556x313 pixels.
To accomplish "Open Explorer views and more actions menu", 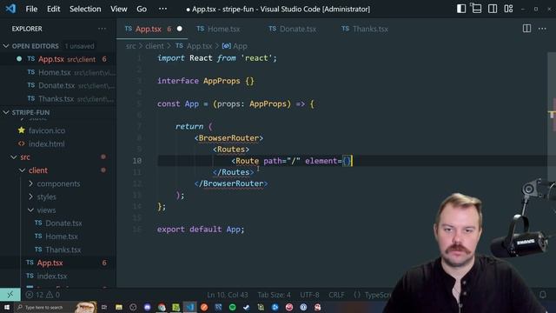I will click(103, 29).
